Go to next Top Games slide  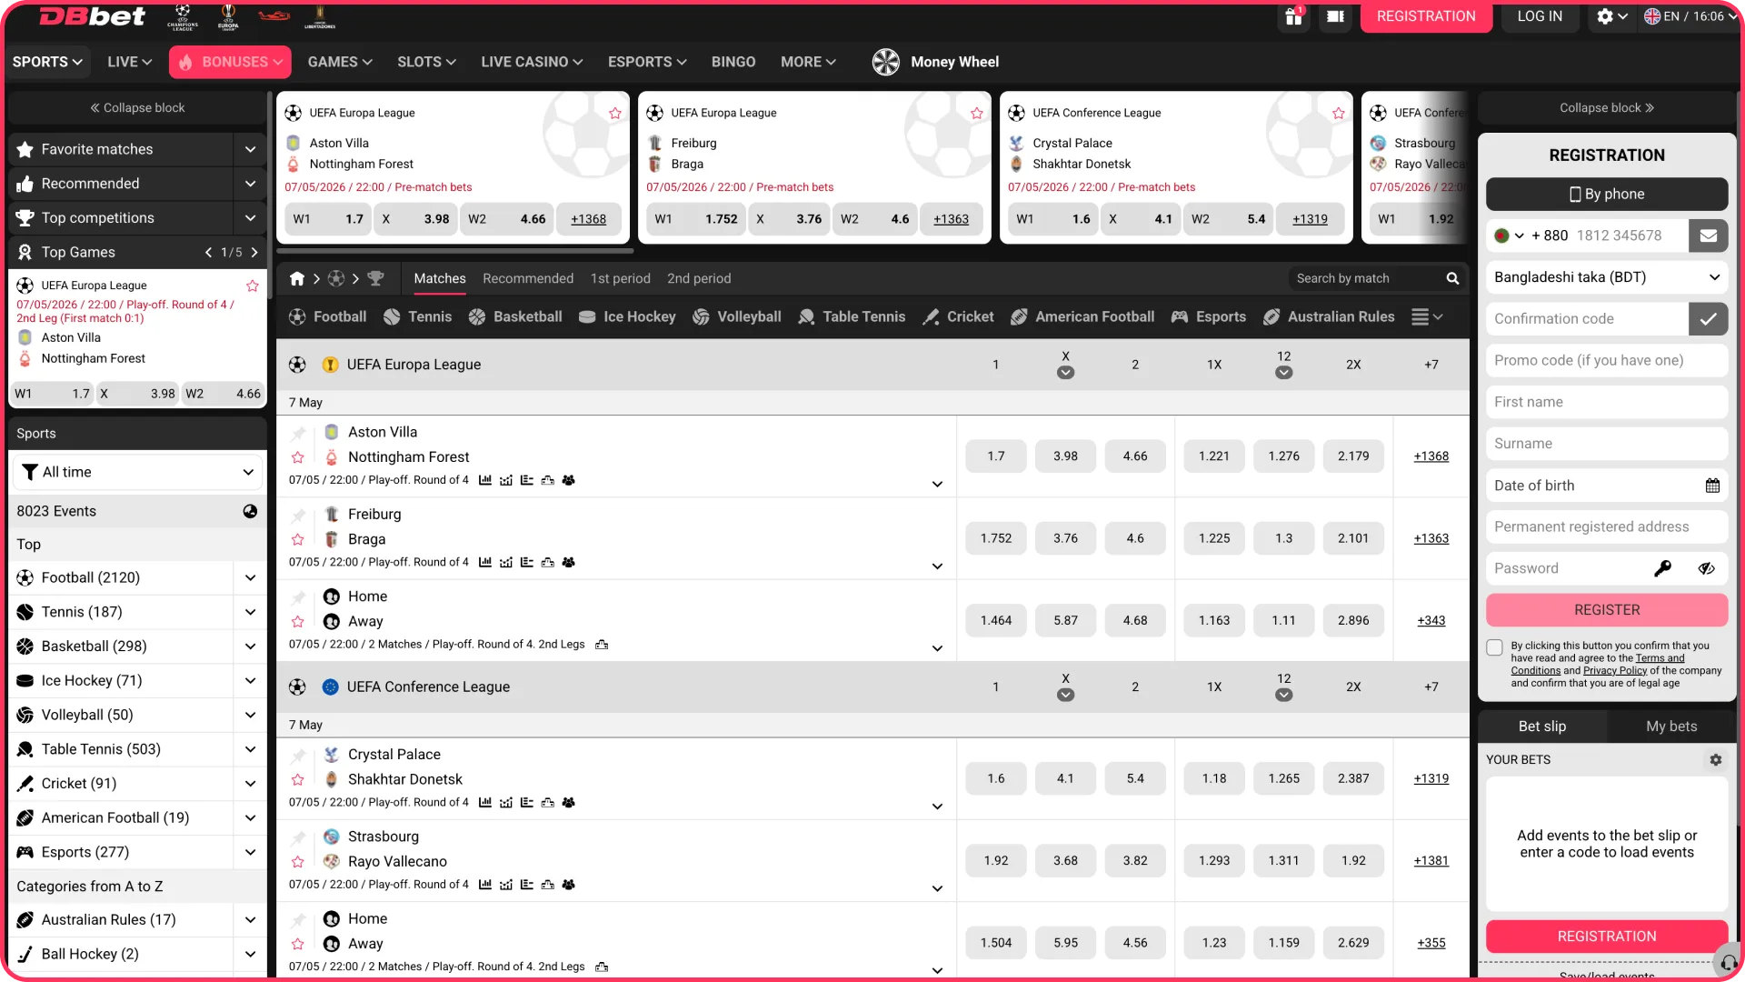(x=254, y=252)
